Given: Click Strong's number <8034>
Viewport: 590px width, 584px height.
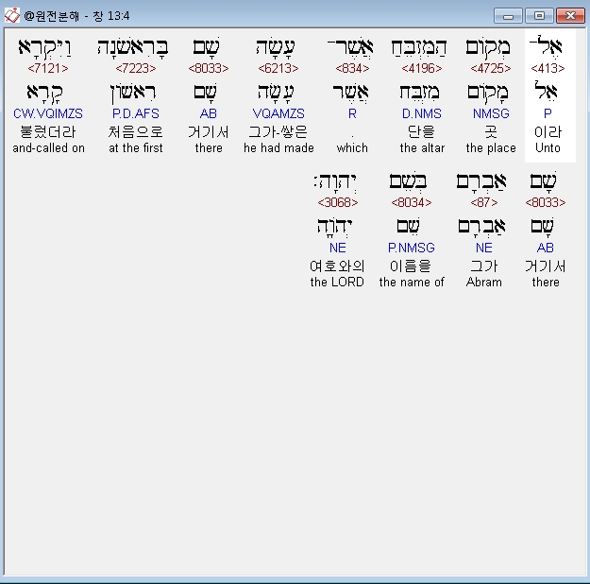Looking at the screenshot, I should pos(412,203).
